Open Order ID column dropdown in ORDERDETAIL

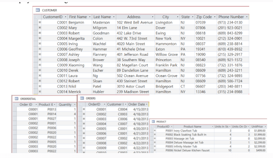(36, 105)
